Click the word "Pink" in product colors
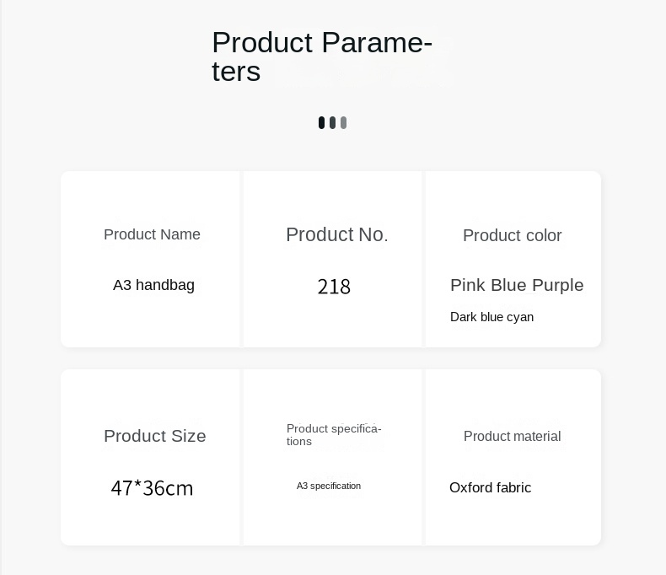Image resolution: width=666 pixels, height=575 pixels. point(468,285)
